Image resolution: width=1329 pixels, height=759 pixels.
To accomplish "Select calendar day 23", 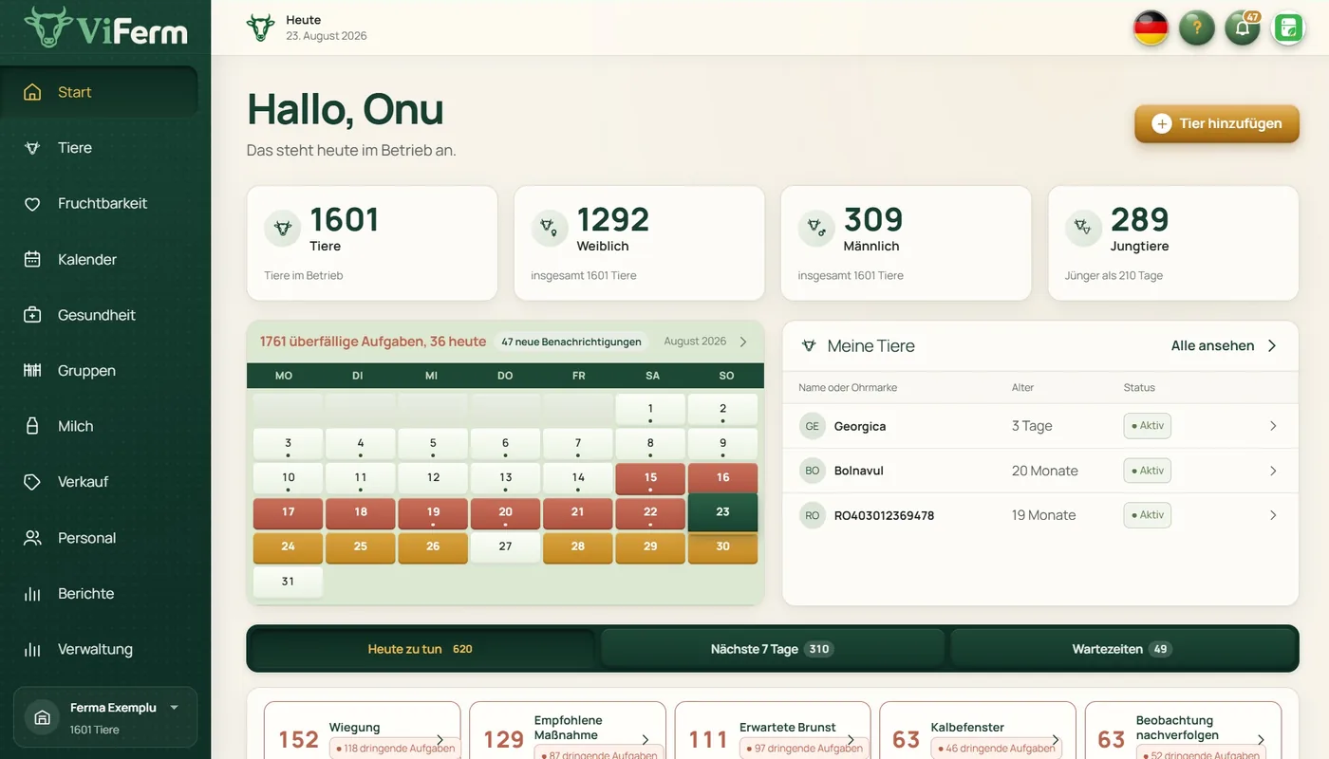I will [722, 512].
